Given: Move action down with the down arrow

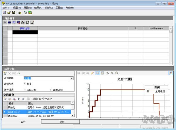Looking at the screenshot, I should [23, 99].
